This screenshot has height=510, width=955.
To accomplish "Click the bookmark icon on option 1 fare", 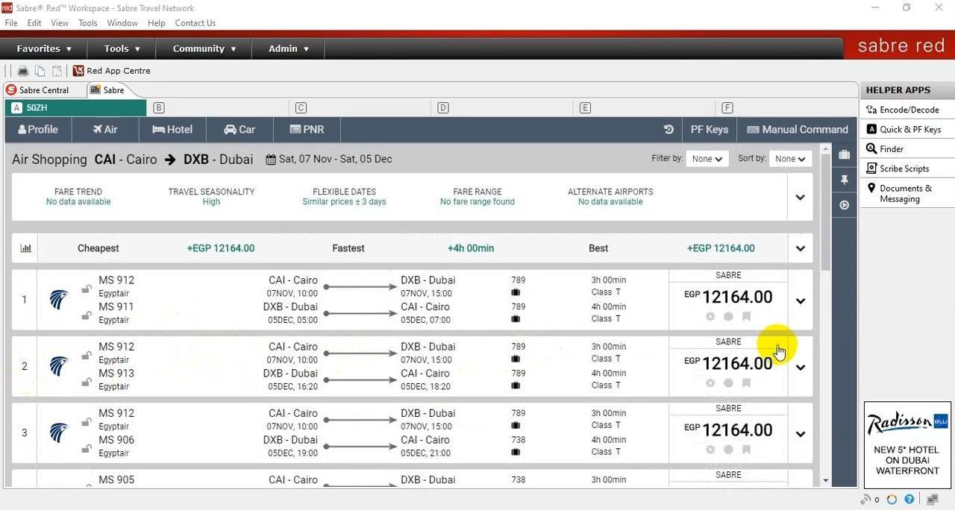I will [746, 316].
